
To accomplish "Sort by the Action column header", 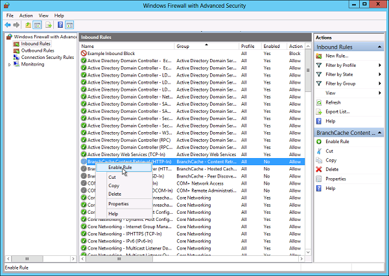I will (296, 47).
